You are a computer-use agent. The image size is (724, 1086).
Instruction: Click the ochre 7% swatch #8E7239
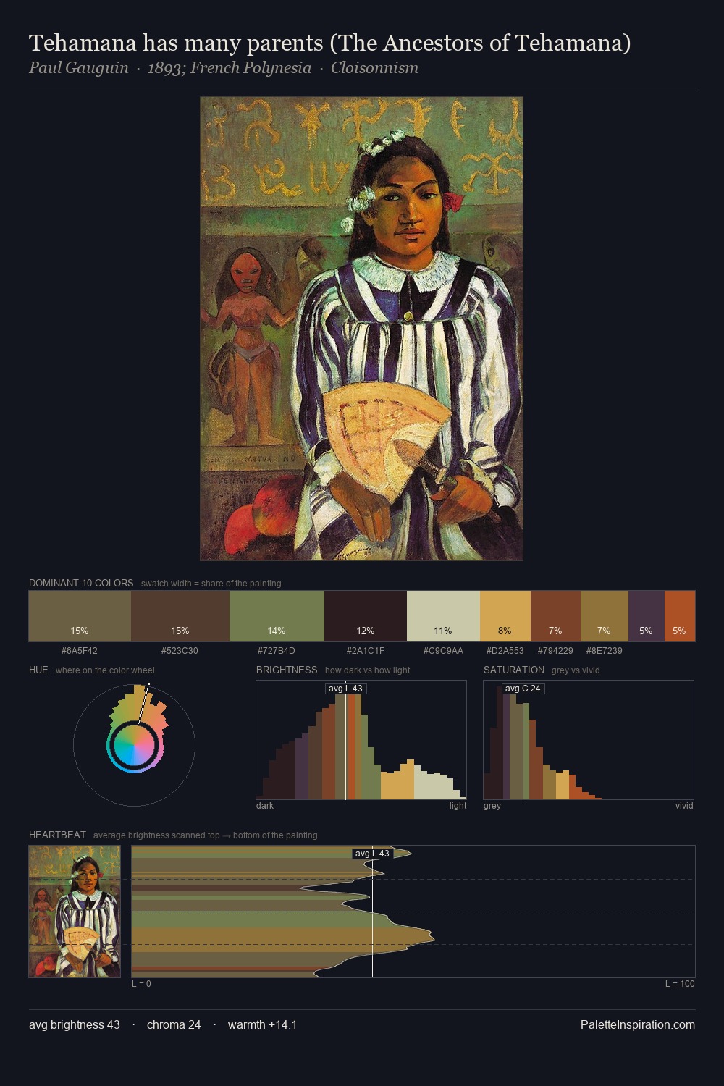[x=605, y=616]
